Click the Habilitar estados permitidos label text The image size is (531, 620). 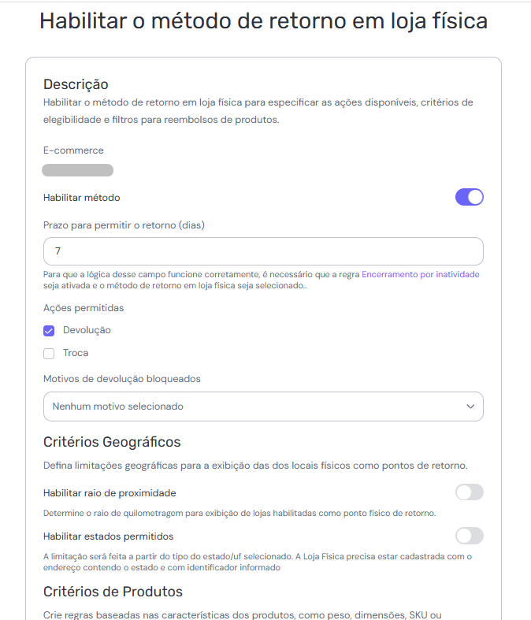(108, 536)
